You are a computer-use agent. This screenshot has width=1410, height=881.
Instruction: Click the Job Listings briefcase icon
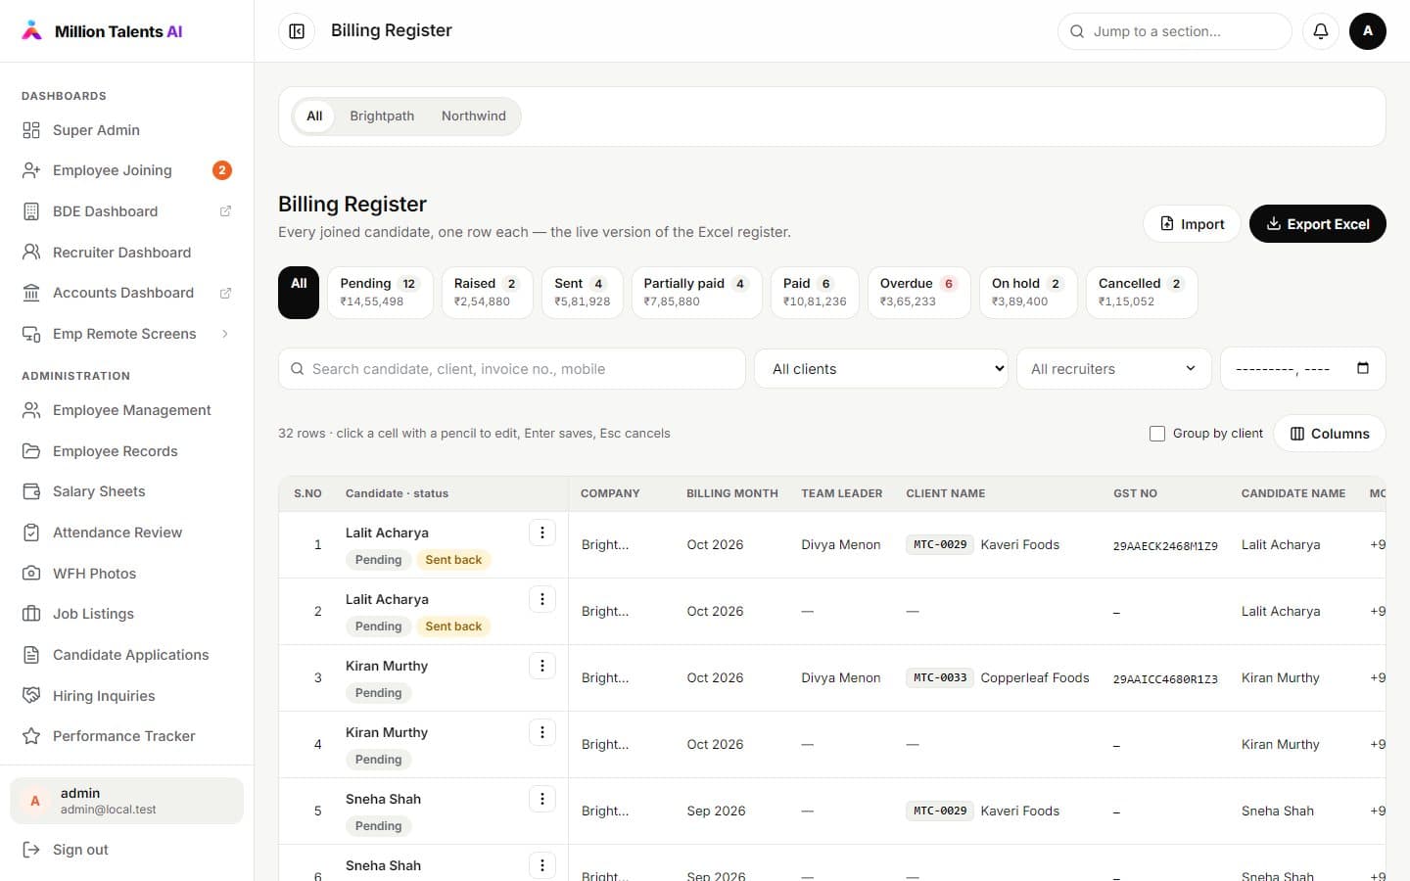(x=31, y=614)
